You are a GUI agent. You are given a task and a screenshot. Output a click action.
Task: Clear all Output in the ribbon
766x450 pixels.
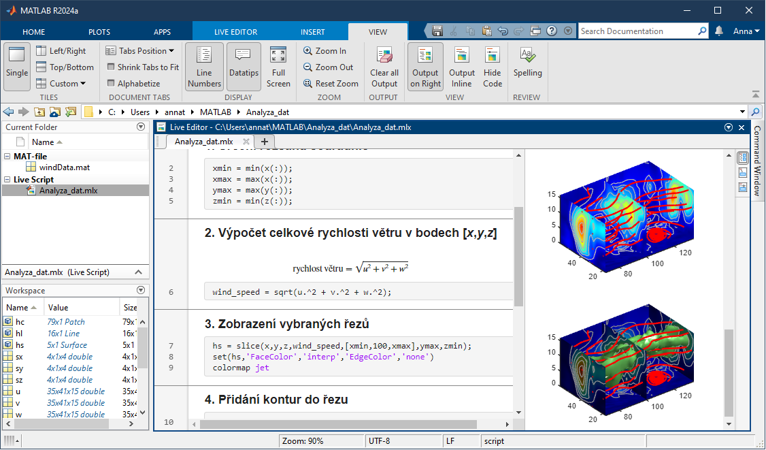click(x=384, y=67)
